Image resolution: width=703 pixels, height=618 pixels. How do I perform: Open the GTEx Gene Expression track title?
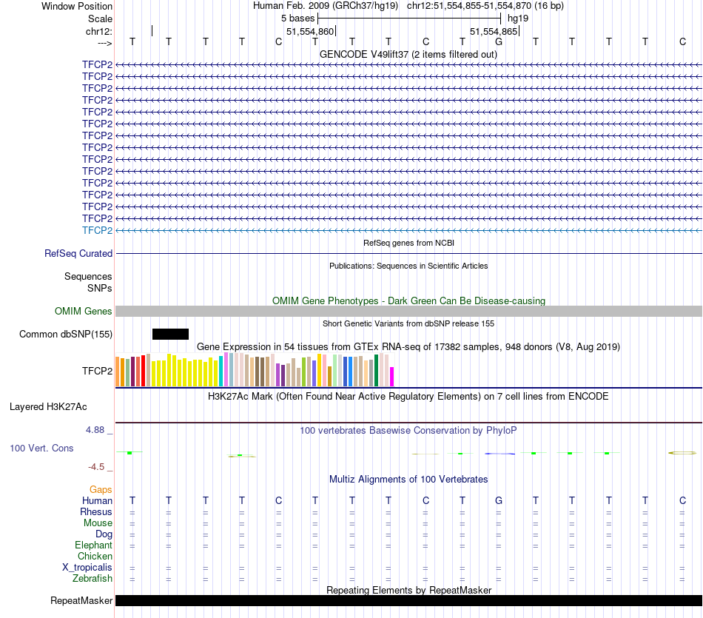(408, 346)
